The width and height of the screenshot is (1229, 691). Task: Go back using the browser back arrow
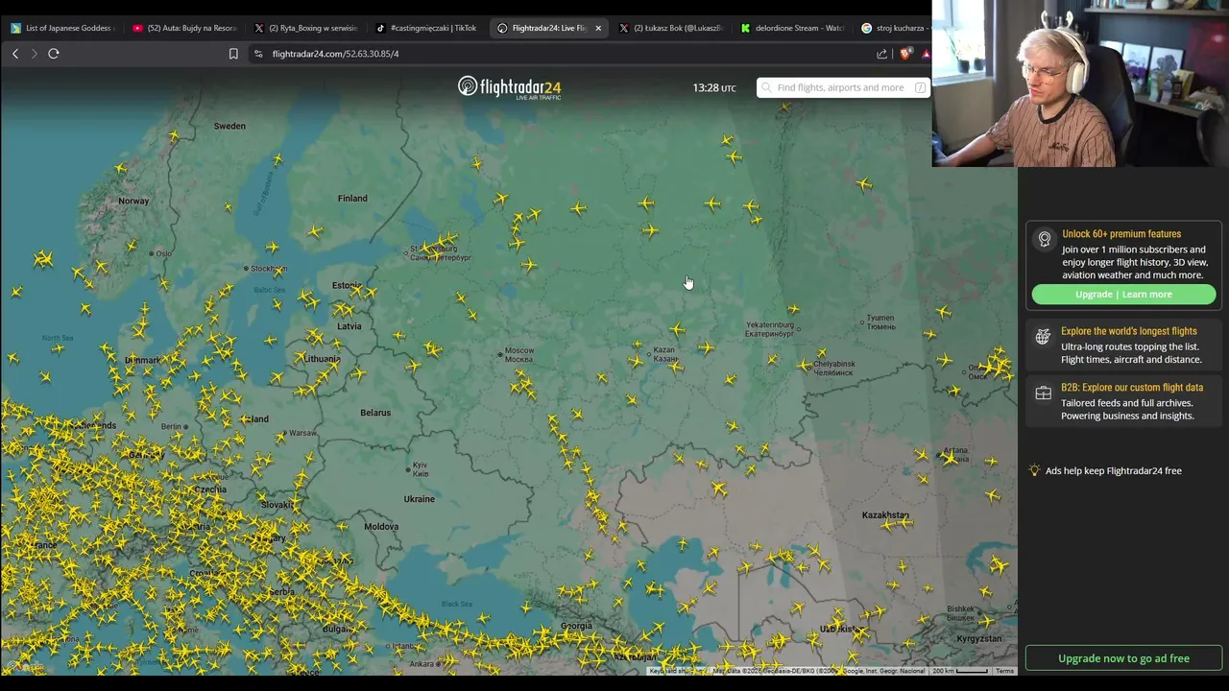[x=15, y=54]
